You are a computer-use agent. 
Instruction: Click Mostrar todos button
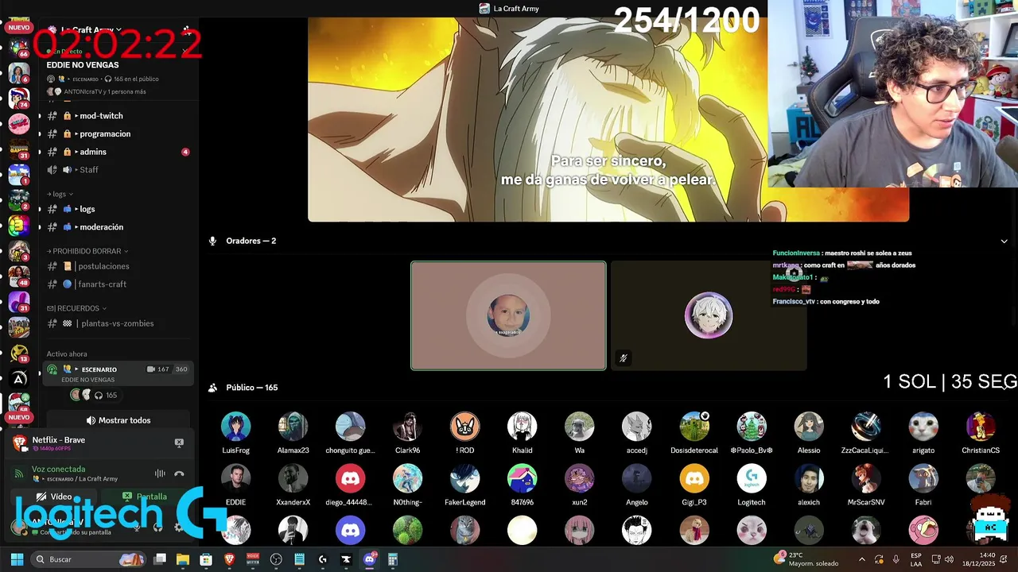(118, 420)
